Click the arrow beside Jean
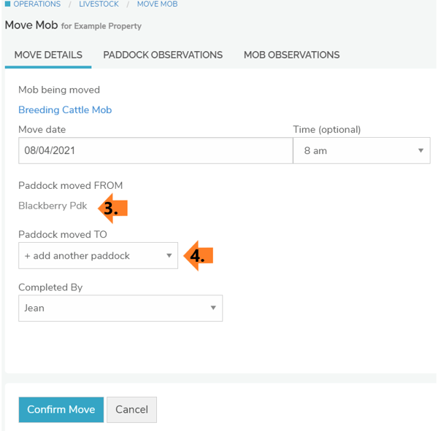The image size is (438, 431). point(213,308)
